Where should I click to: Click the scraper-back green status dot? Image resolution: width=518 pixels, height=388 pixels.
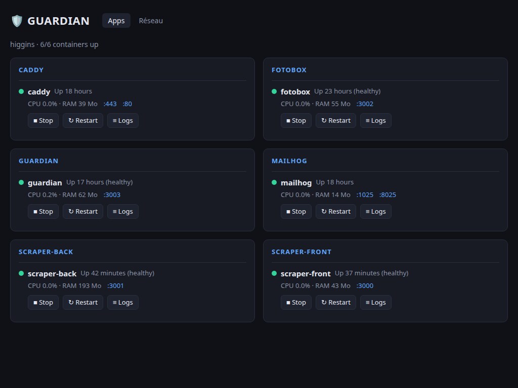[21, 273]
